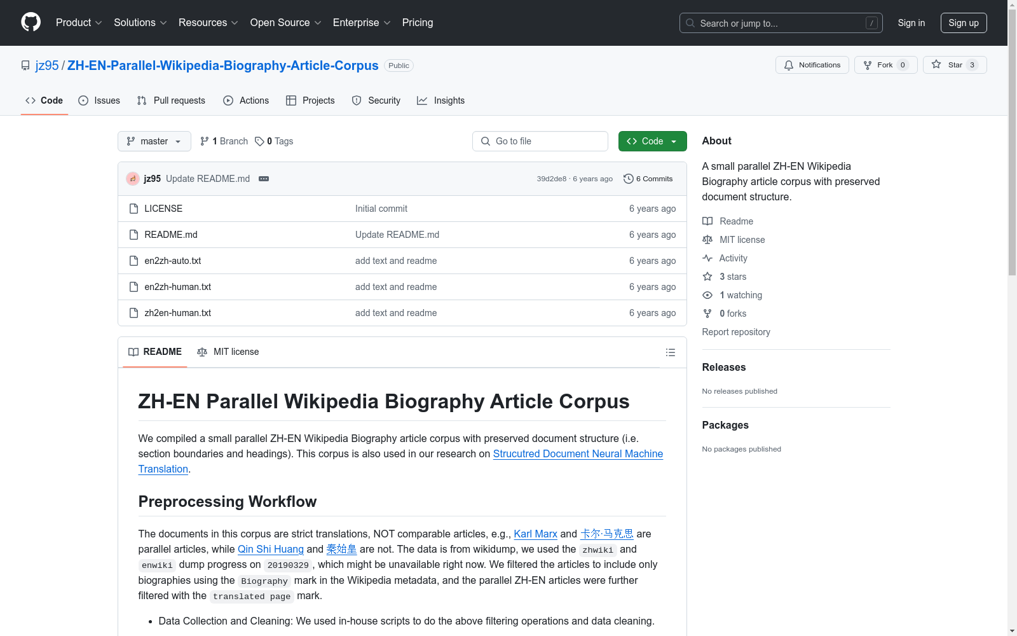Click the repository icon beside jz95

tap(25, 66)
